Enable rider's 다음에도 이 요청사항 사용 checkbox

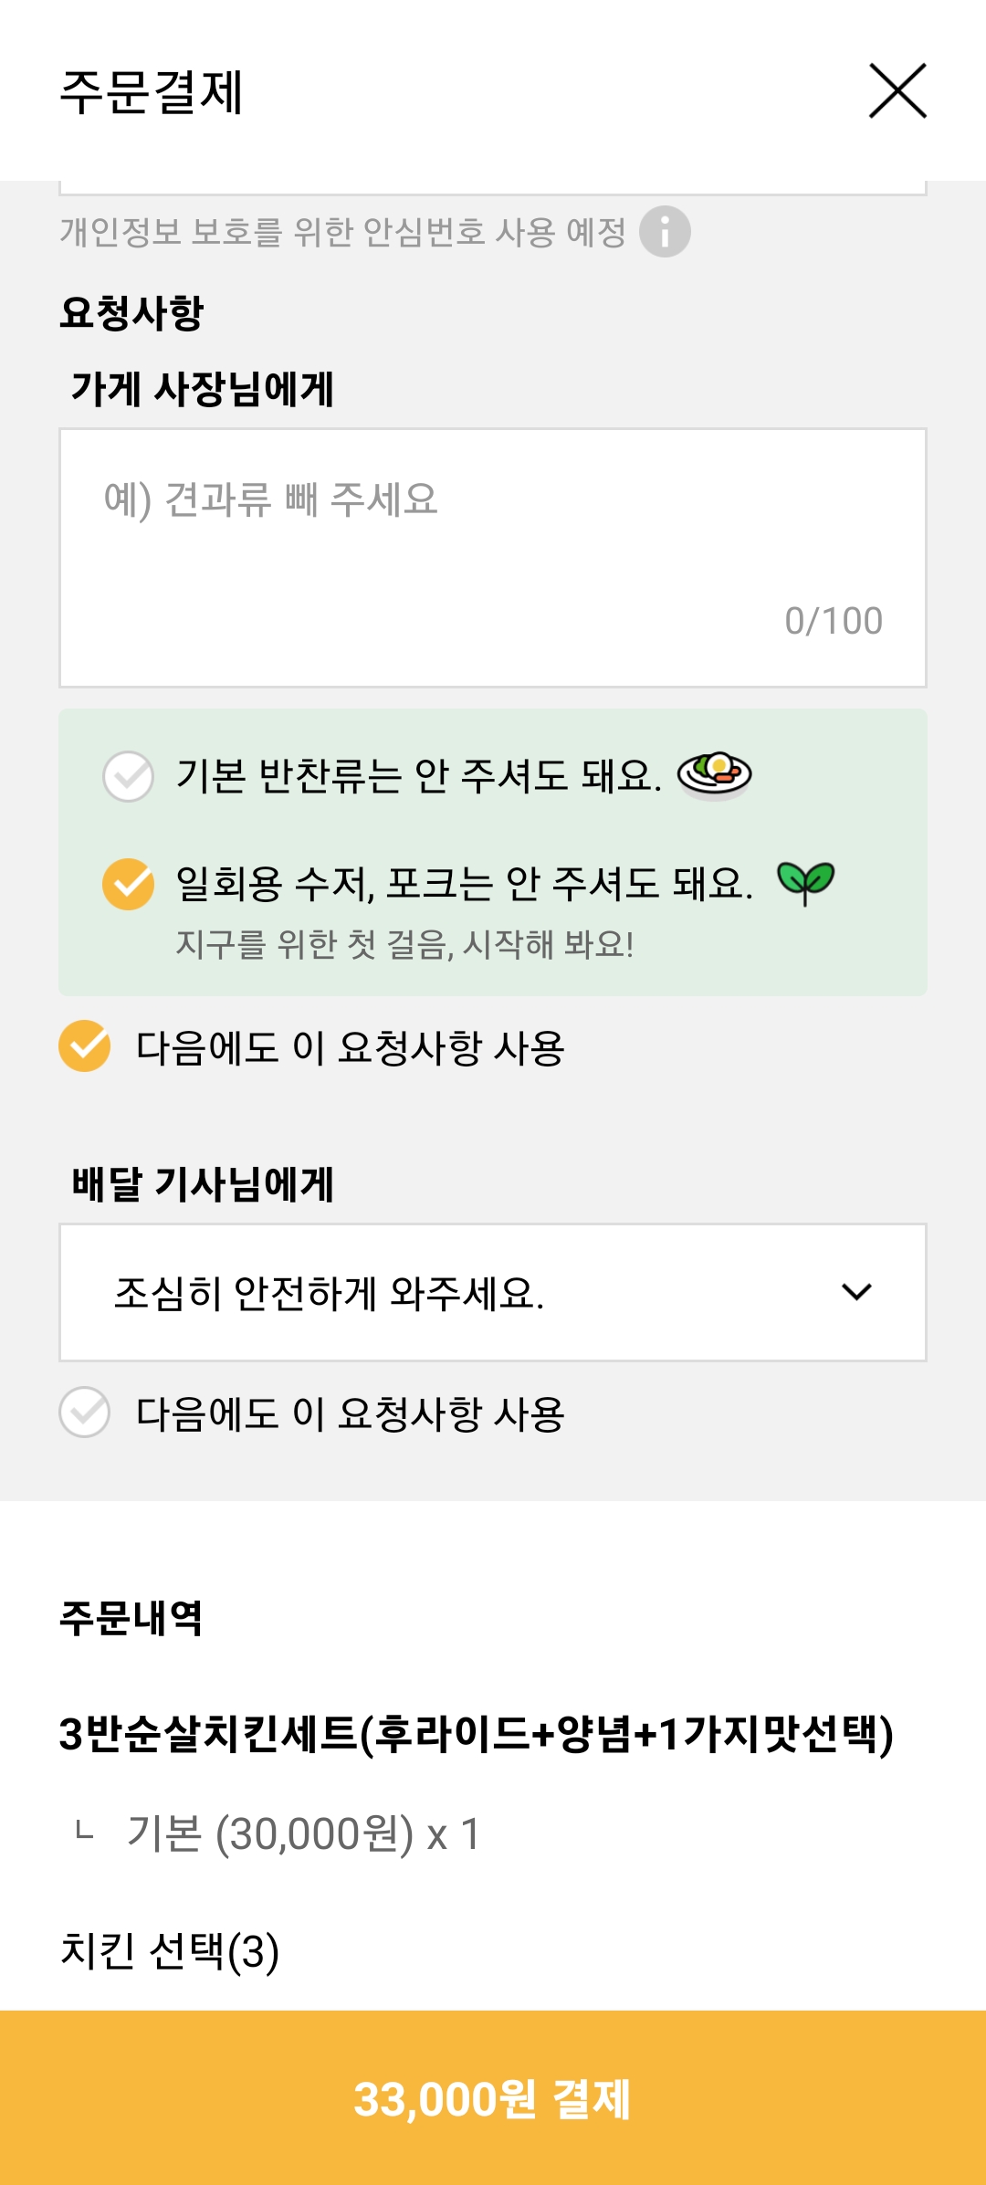(85, 1413)
